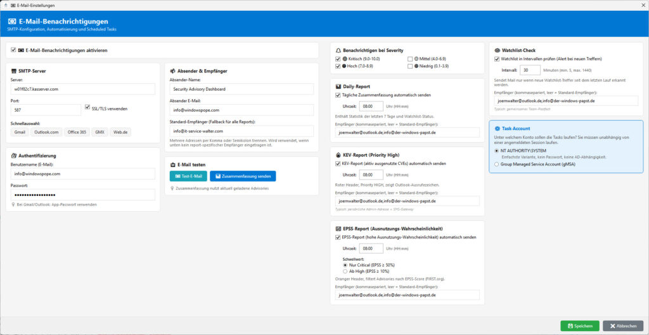Click EPSS-Report Empfänger field
The image size is (649, 335).
[408, 295]
